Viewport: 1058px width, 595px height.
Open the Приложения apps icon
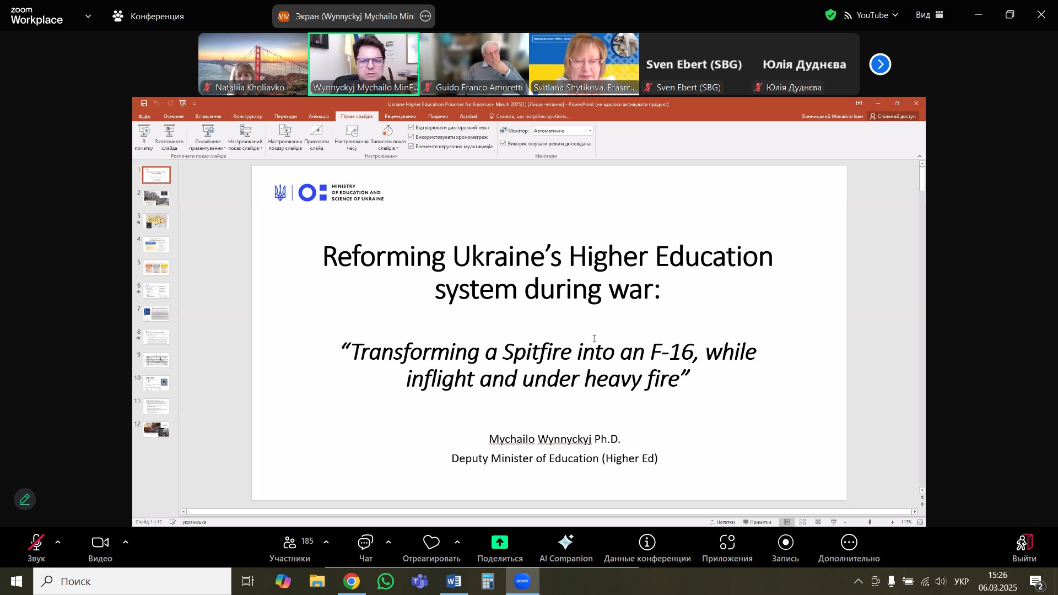point(727,543)
